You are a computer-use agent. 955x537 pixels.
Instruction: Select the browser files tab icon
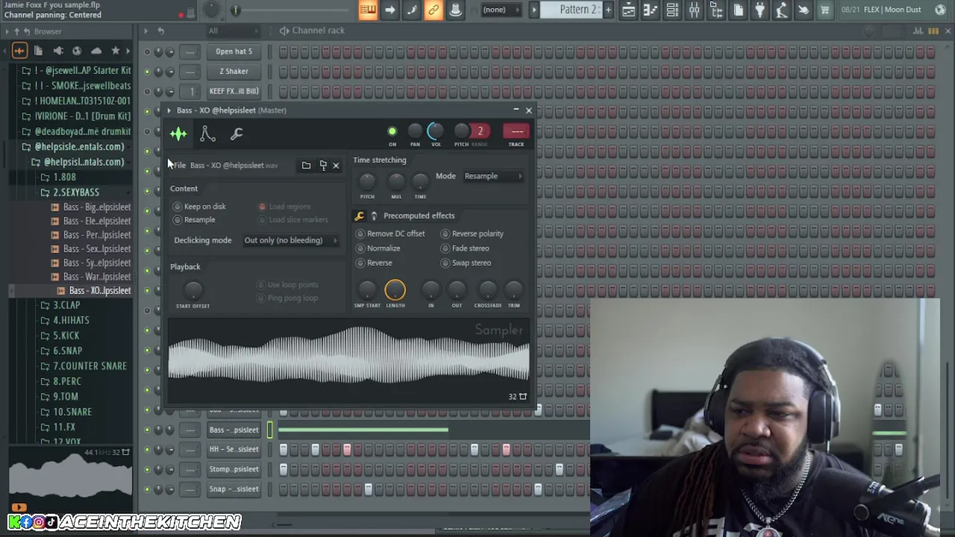[x=38, y=51]
